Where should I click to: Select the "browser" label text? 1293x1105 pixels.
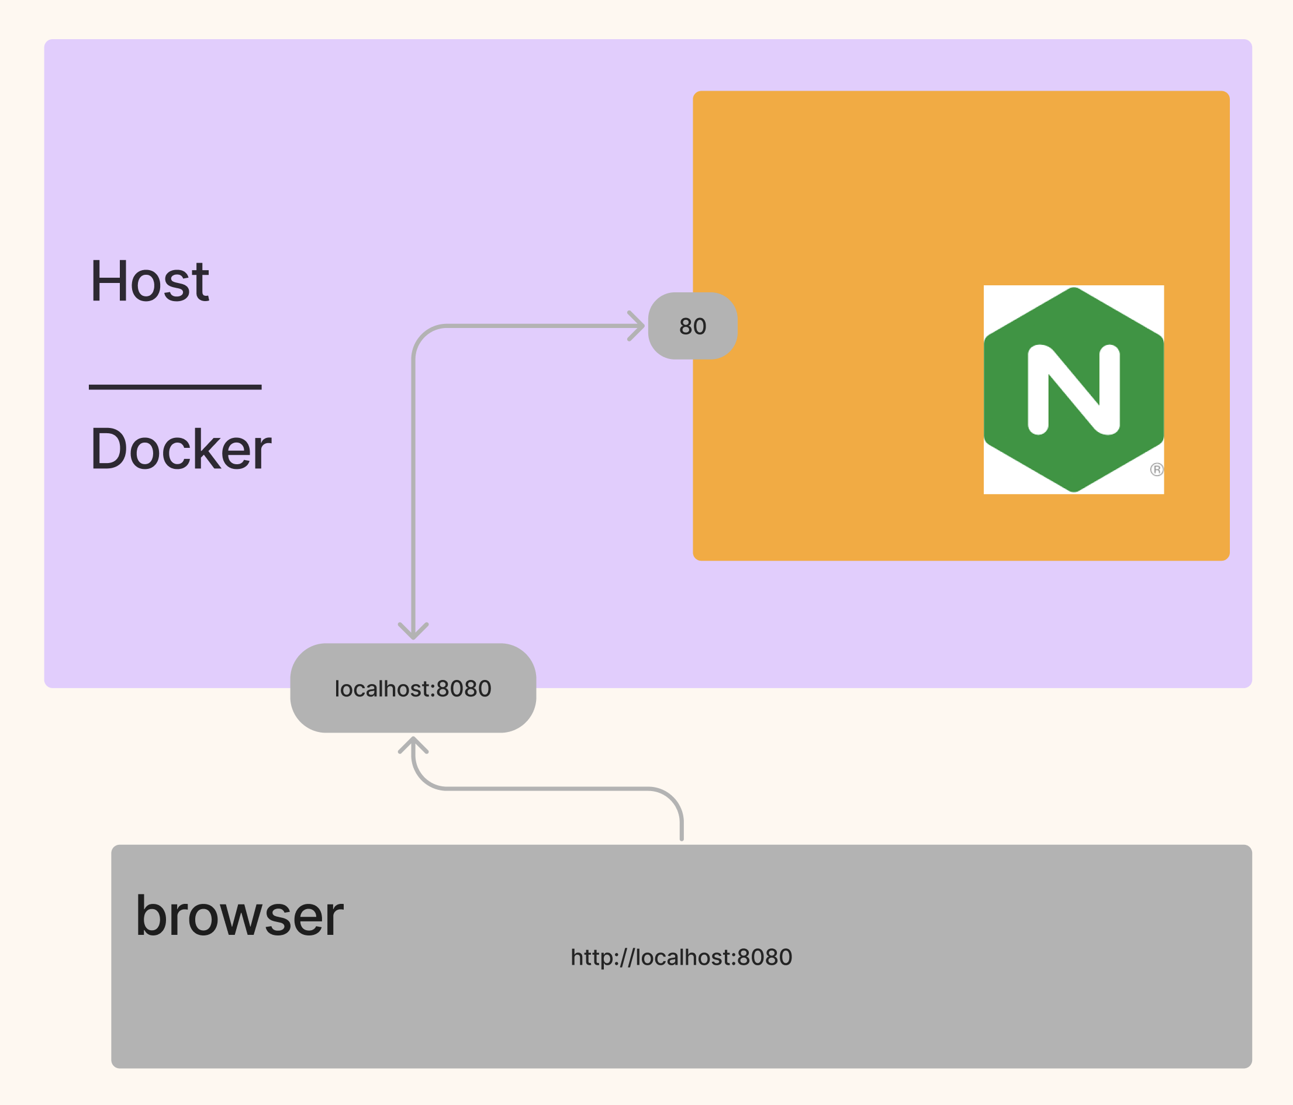click(x=240, y=916)
